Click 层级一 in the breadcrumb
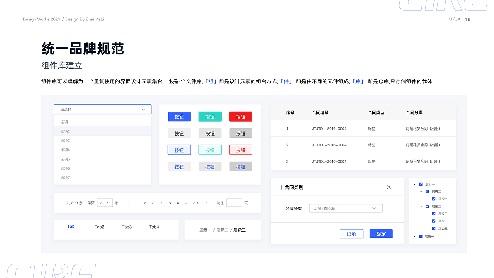 (205, 230)
